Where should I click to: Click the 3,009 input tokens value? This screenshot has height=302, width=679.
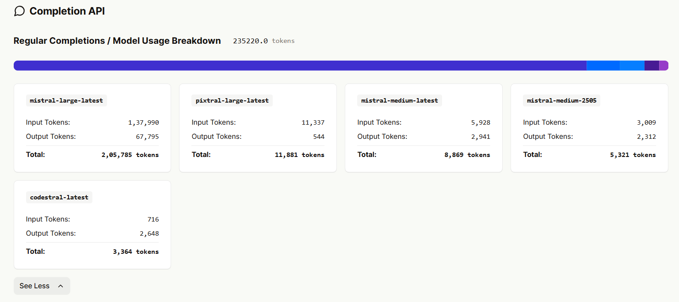(x=646, y=122)
